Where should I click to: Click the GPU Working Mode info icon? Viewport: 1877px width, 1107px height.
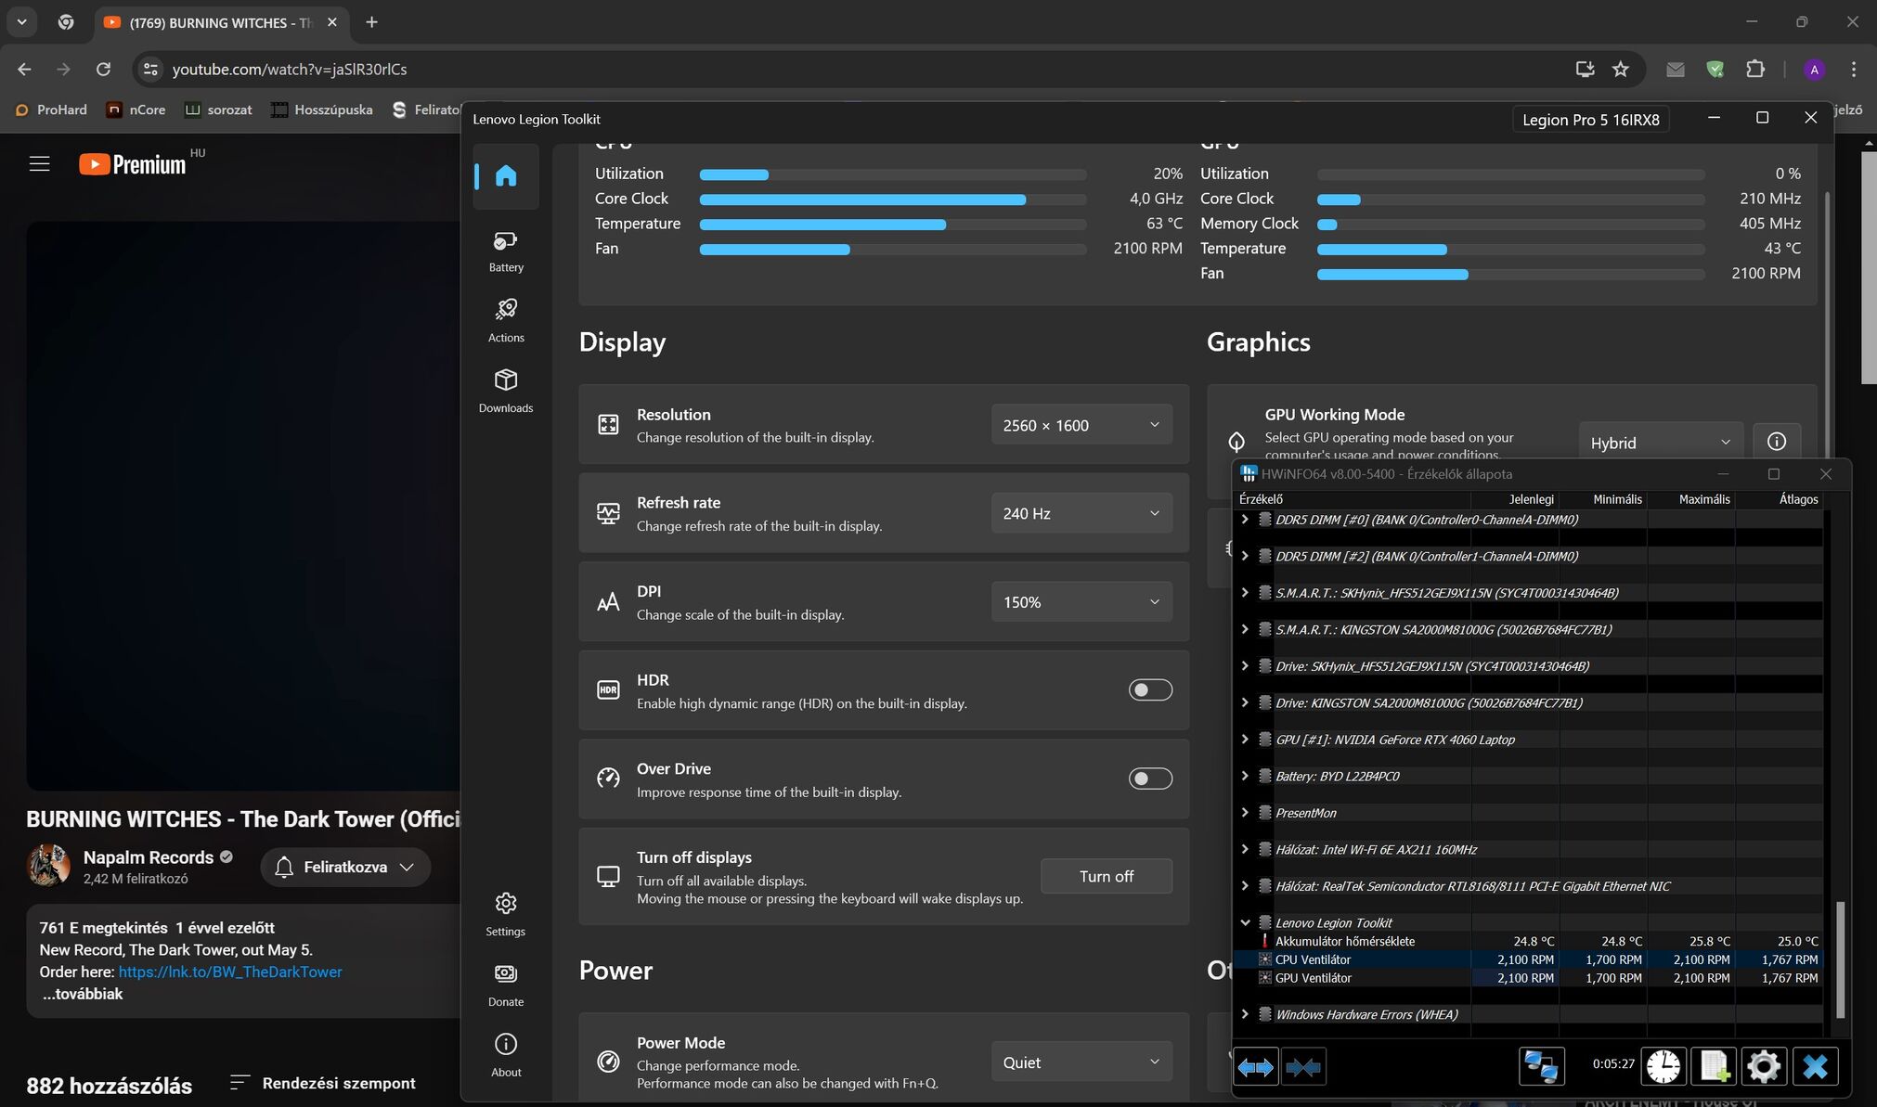pyautogui.click(x=1776, y=442)
